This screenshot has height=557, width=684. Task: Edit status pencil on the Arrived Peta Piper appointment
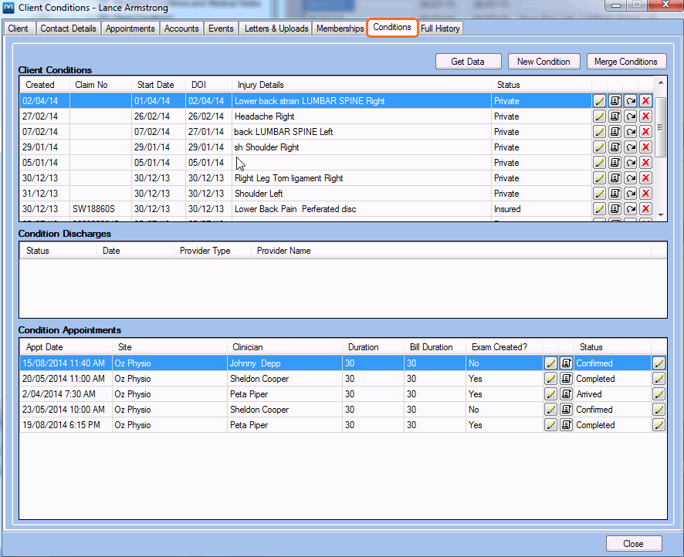click(x=660, y=393)
